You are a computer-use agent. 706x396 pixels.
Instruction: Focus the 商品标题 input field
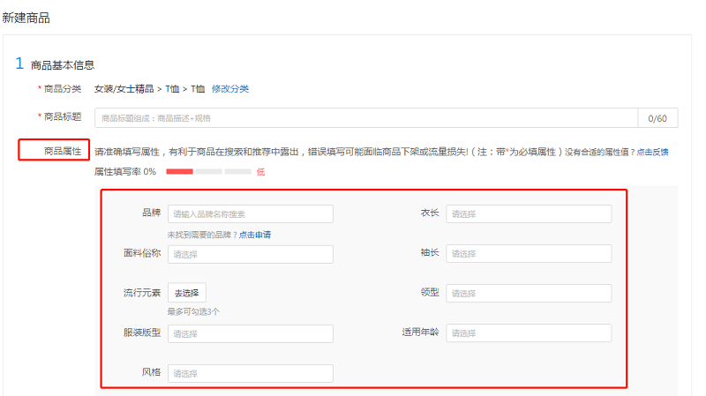(x=366, y=118)
